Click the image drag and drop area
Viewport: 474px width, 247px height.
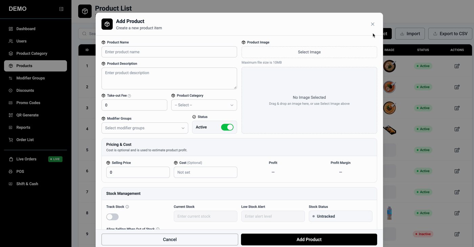309,100
